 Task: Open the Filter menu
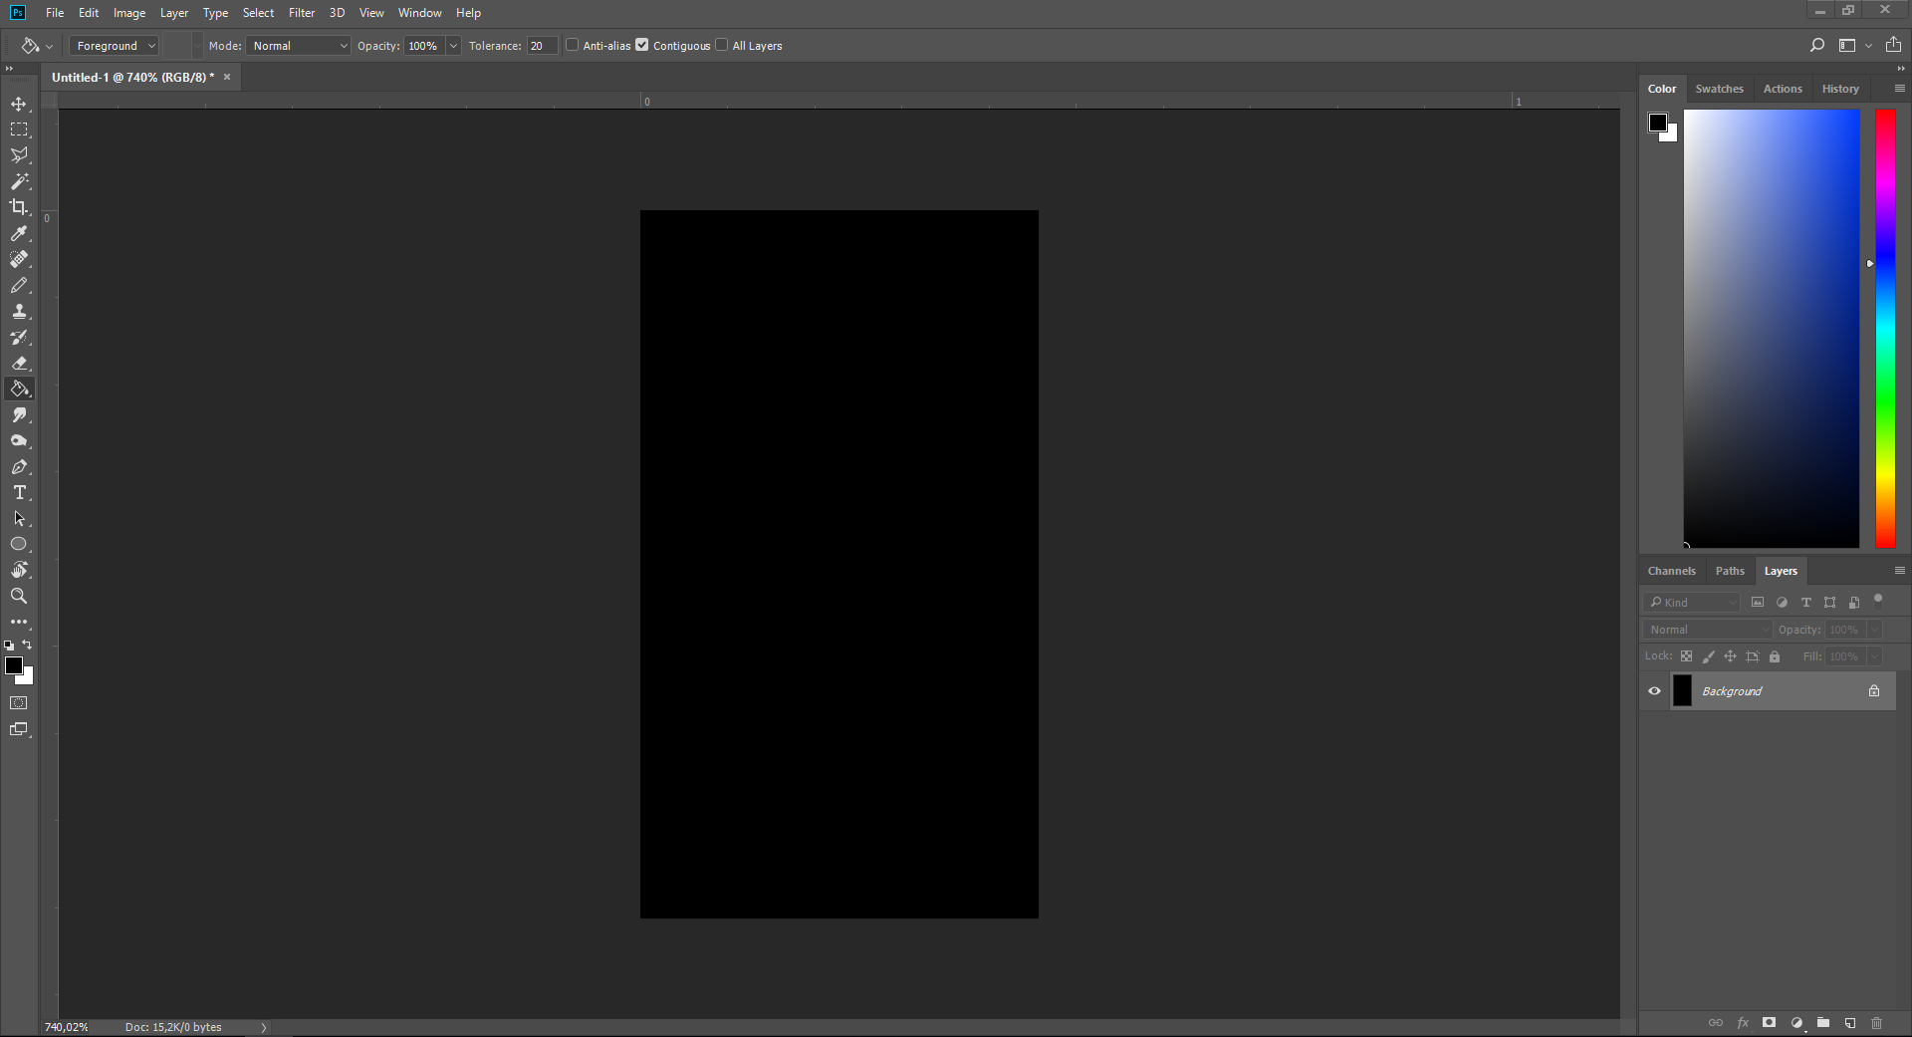tap(302, 13)
